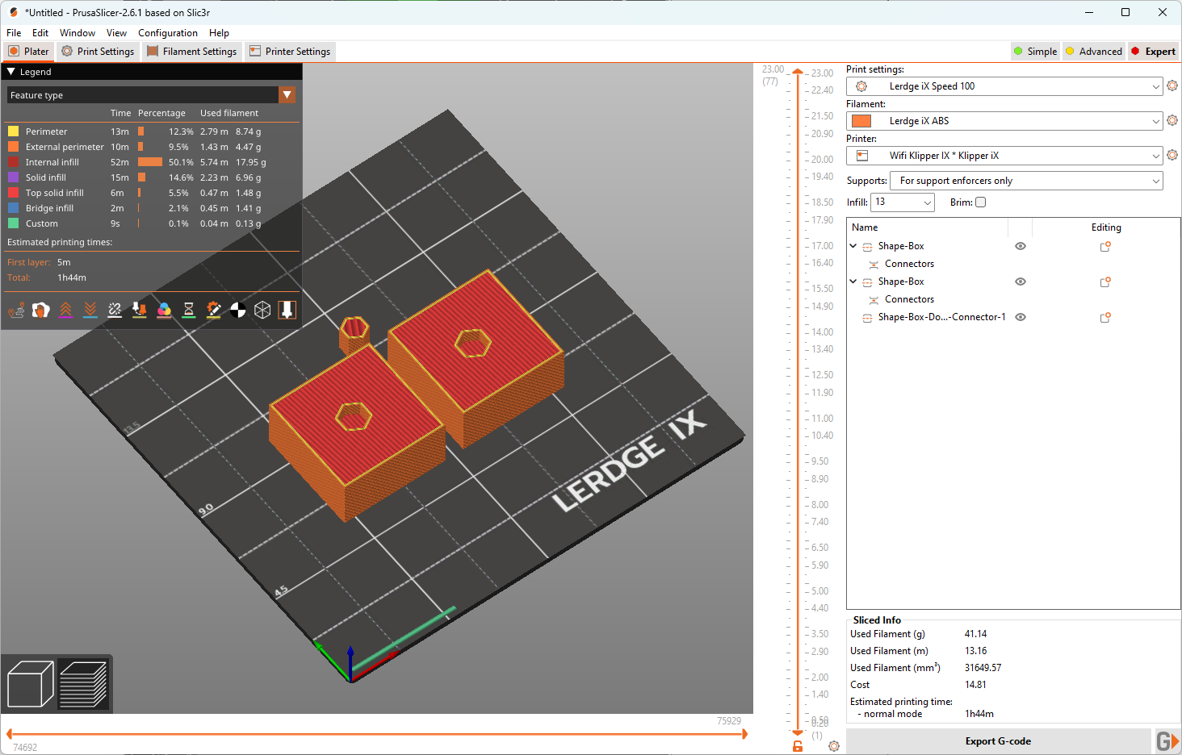Screen dimensions: 1182x755
Task: Open the Feature type legend dropdown
Action: tap(287, 95)
